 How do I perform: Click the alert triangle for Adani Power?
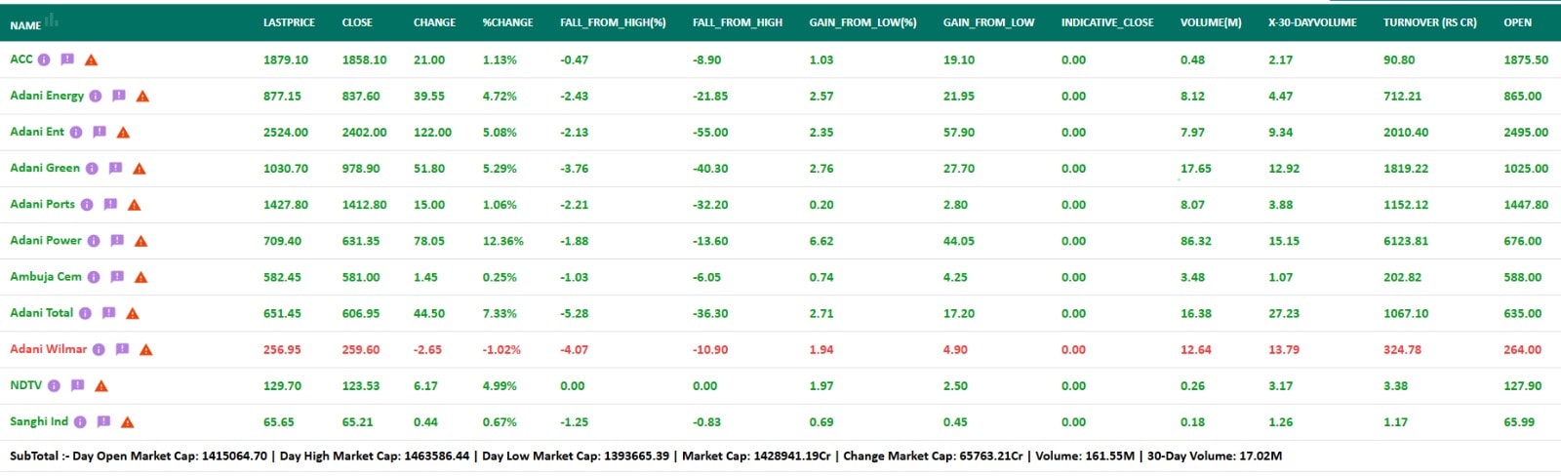pos(140,240)
